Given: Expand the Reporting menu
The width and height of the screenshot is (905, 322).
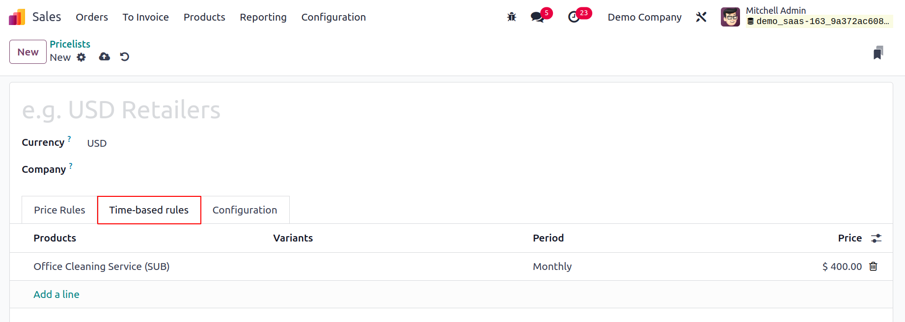Looking at the screenshot, I should point(263,17).
